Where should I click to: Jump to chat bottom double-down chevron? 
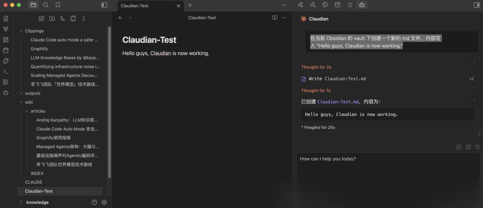[475, 100]
